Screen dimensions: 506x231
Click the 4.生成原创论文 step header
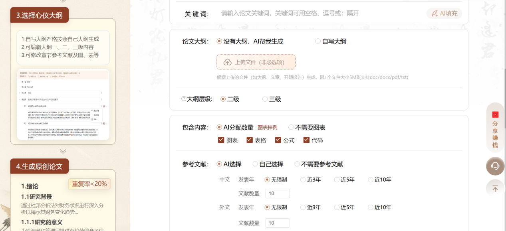tap(39, 166)
